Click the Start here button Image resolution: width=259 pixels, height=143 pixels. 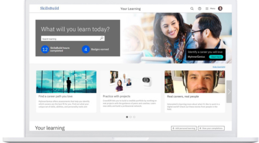point(216,57)
